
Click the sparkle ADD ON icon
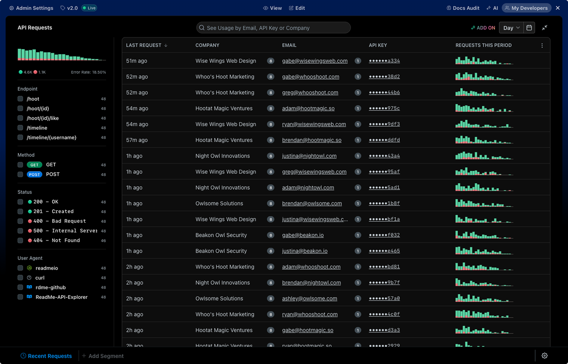[473, 27]
